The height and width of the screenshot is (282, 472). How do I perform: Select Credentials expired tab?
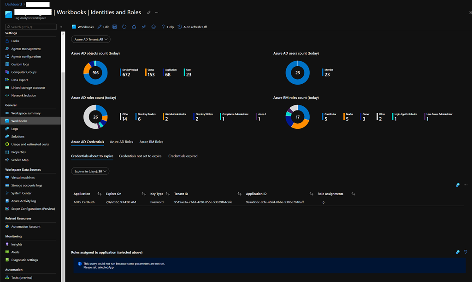tap(183, 156)
